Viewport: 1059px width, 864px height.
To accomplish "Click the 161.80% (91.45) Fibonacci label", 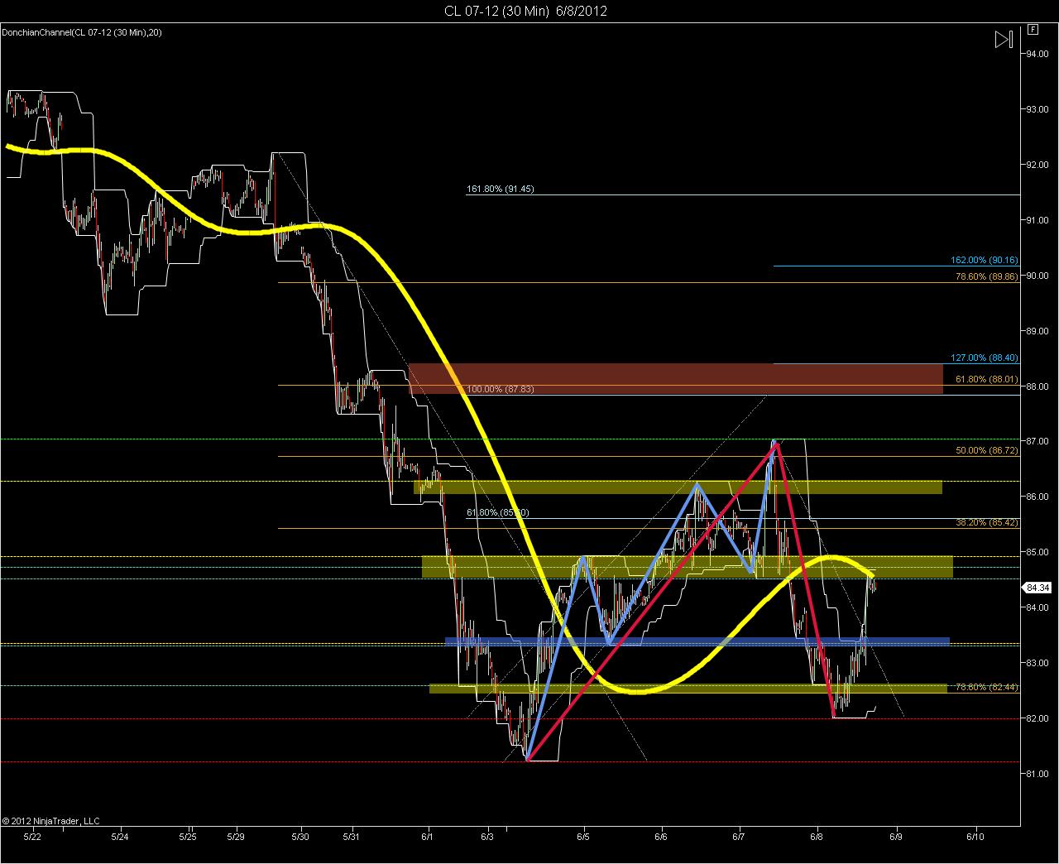I will pos(501,189).
